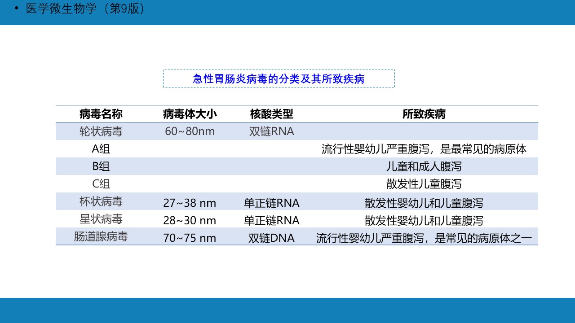Image resolution: width=575 pixels, height=323 pixels.
Task: Select the cell 星状病毒
Action: point(101,219)
